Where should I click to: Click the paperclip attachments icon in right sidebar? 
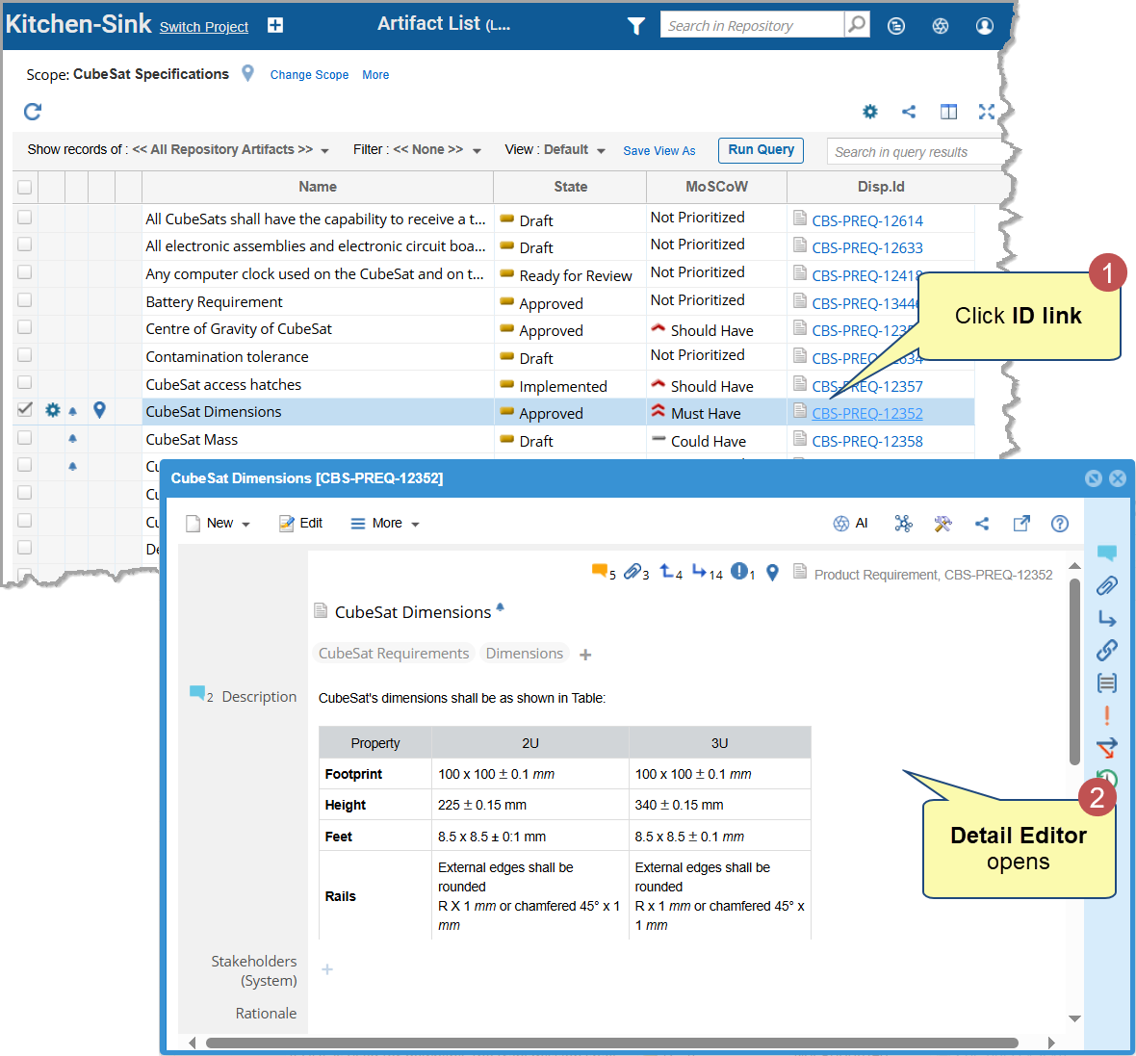pyautogui.click(x=1106, y=585)
